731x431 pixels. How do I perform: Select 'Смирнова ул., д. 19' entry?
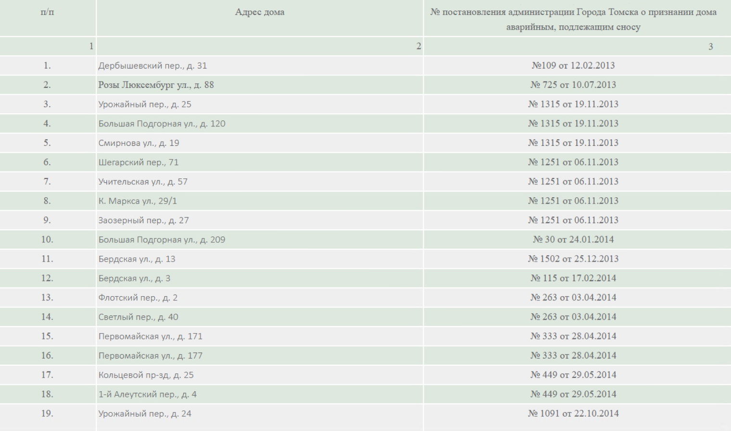(x=139, y=143)
